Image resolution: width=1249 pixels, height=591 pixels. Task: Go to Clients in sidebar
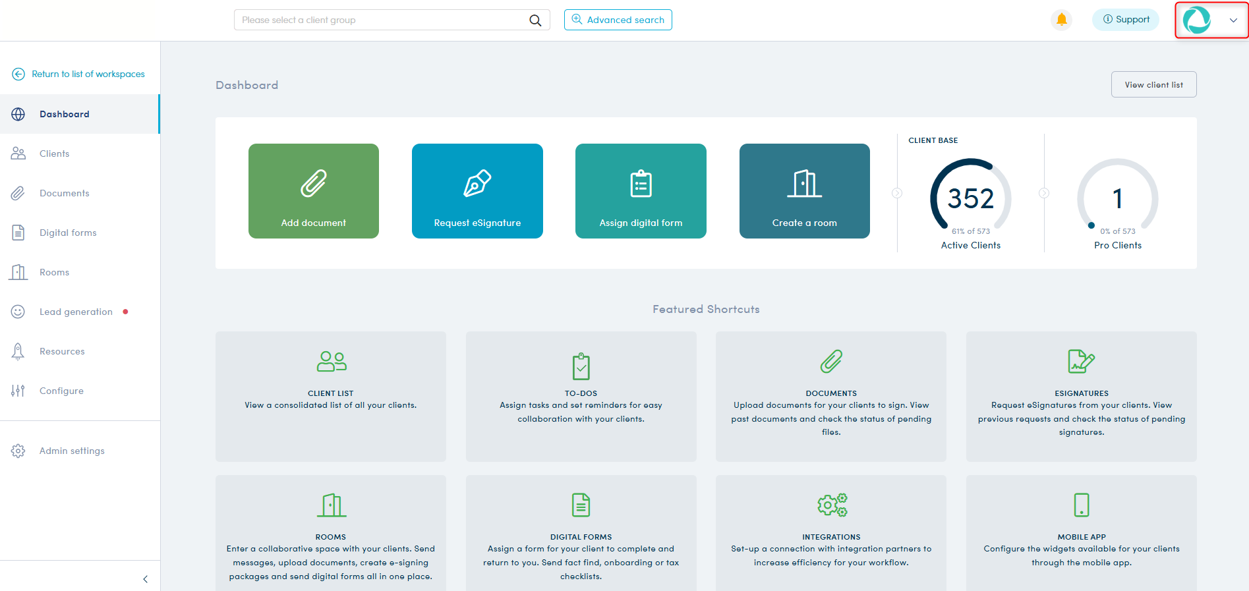pyautogui.click(x=54, y=154)
